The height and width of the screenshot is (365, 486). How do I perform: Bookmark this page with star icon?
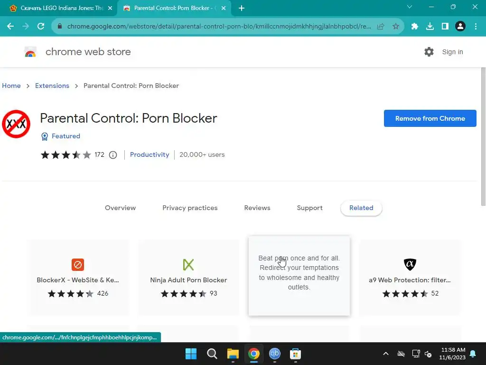(x=396, y=27)
